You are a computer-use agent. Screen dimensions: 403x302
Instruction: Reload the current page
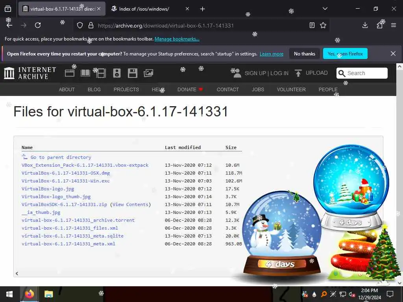(x=38, y=25)
